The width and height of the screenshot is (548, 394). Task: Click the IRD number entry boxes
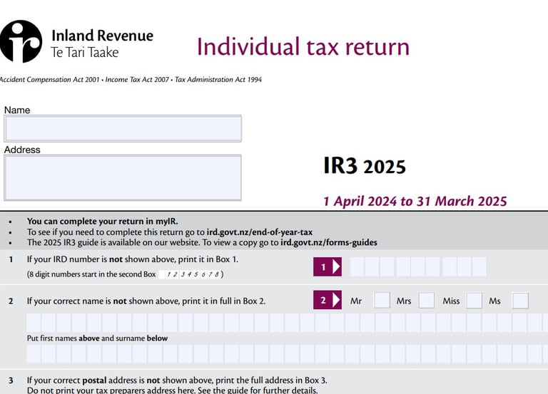coord(418,267)
